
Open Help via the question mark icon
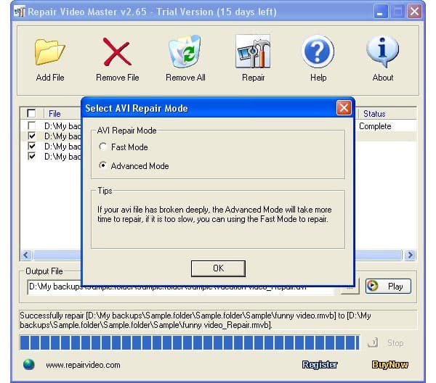(x=318, y=52)
